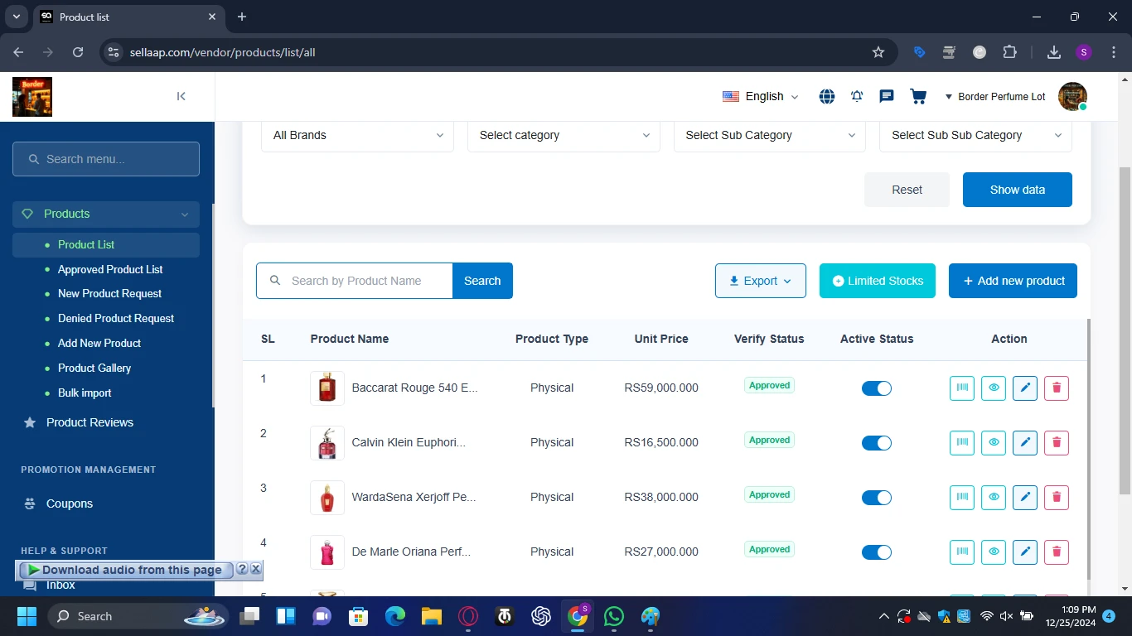The image size is (1132, 636).
Task: Click the Show data button
Action: 1018,190
